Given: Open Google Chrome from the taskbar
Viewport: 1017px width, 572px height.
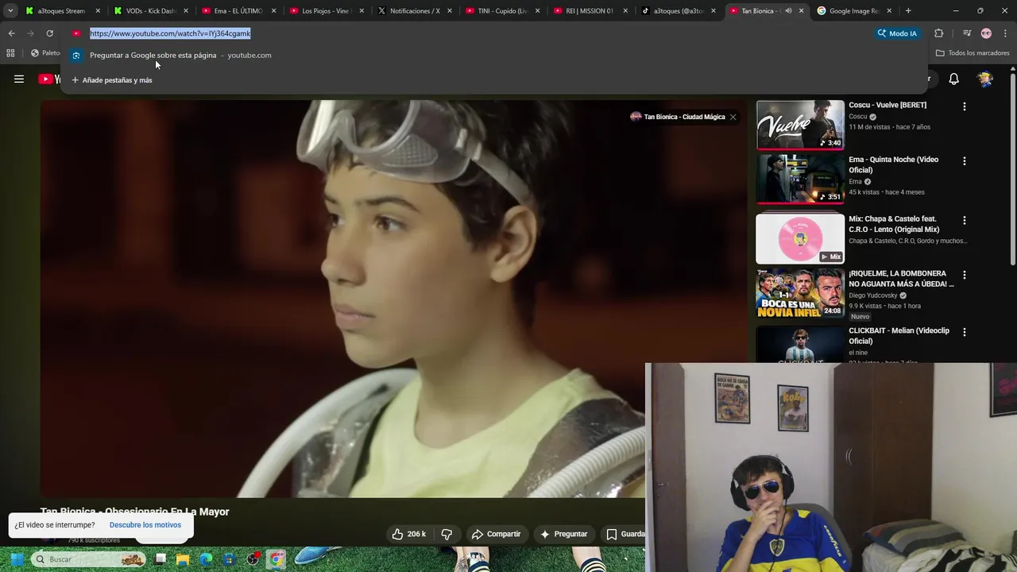Looking at the screenshot, I should pyautogui.click(x=276, y=559).
